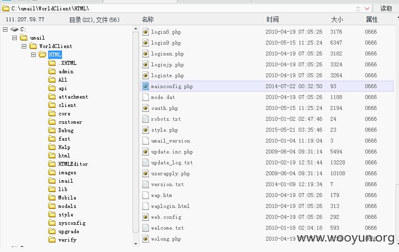Screen dimensions: 399x252
Task: Sort files by 名称 column header
Action: point(147,19)
